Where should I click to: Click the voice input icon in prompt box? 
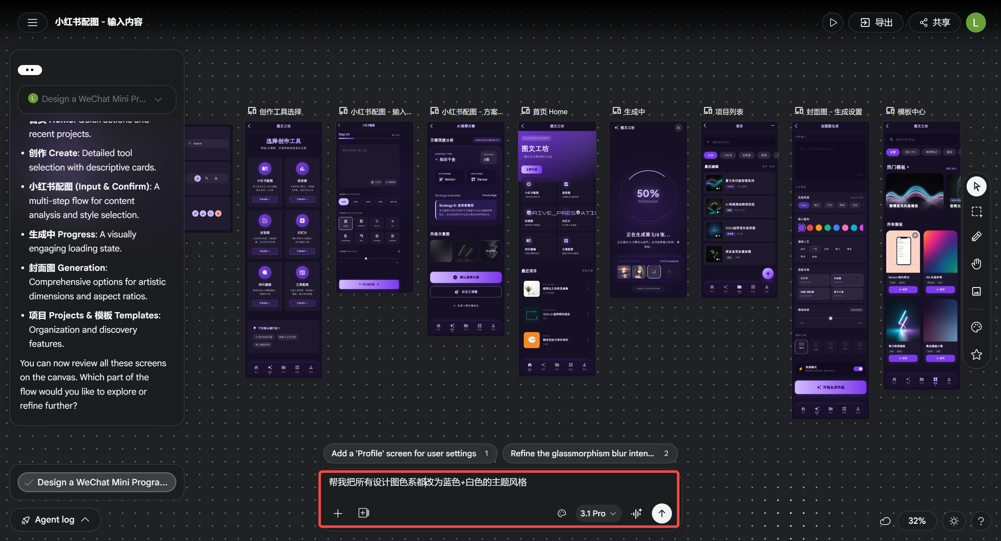pyautogui.click(x=636, y=513)
